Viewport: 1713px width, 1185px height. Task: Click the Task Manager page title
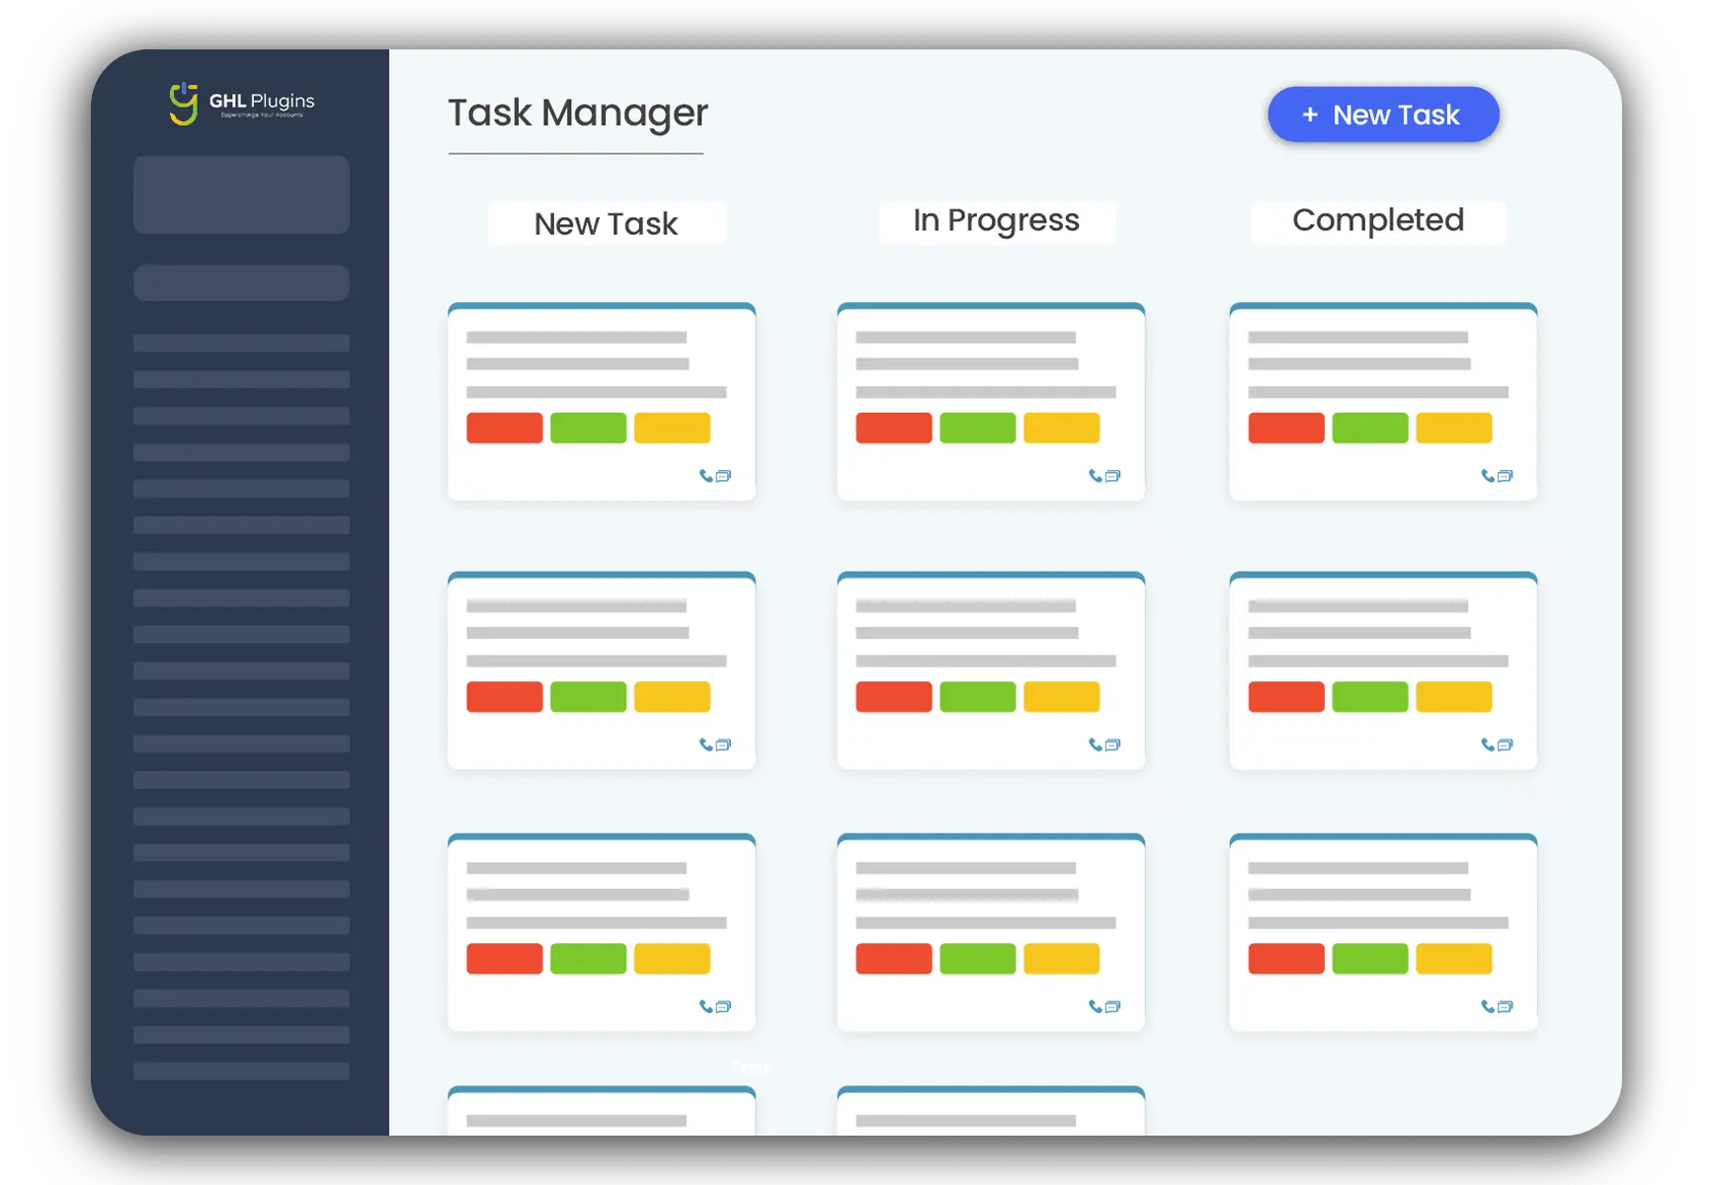click(x=578, y=113)
